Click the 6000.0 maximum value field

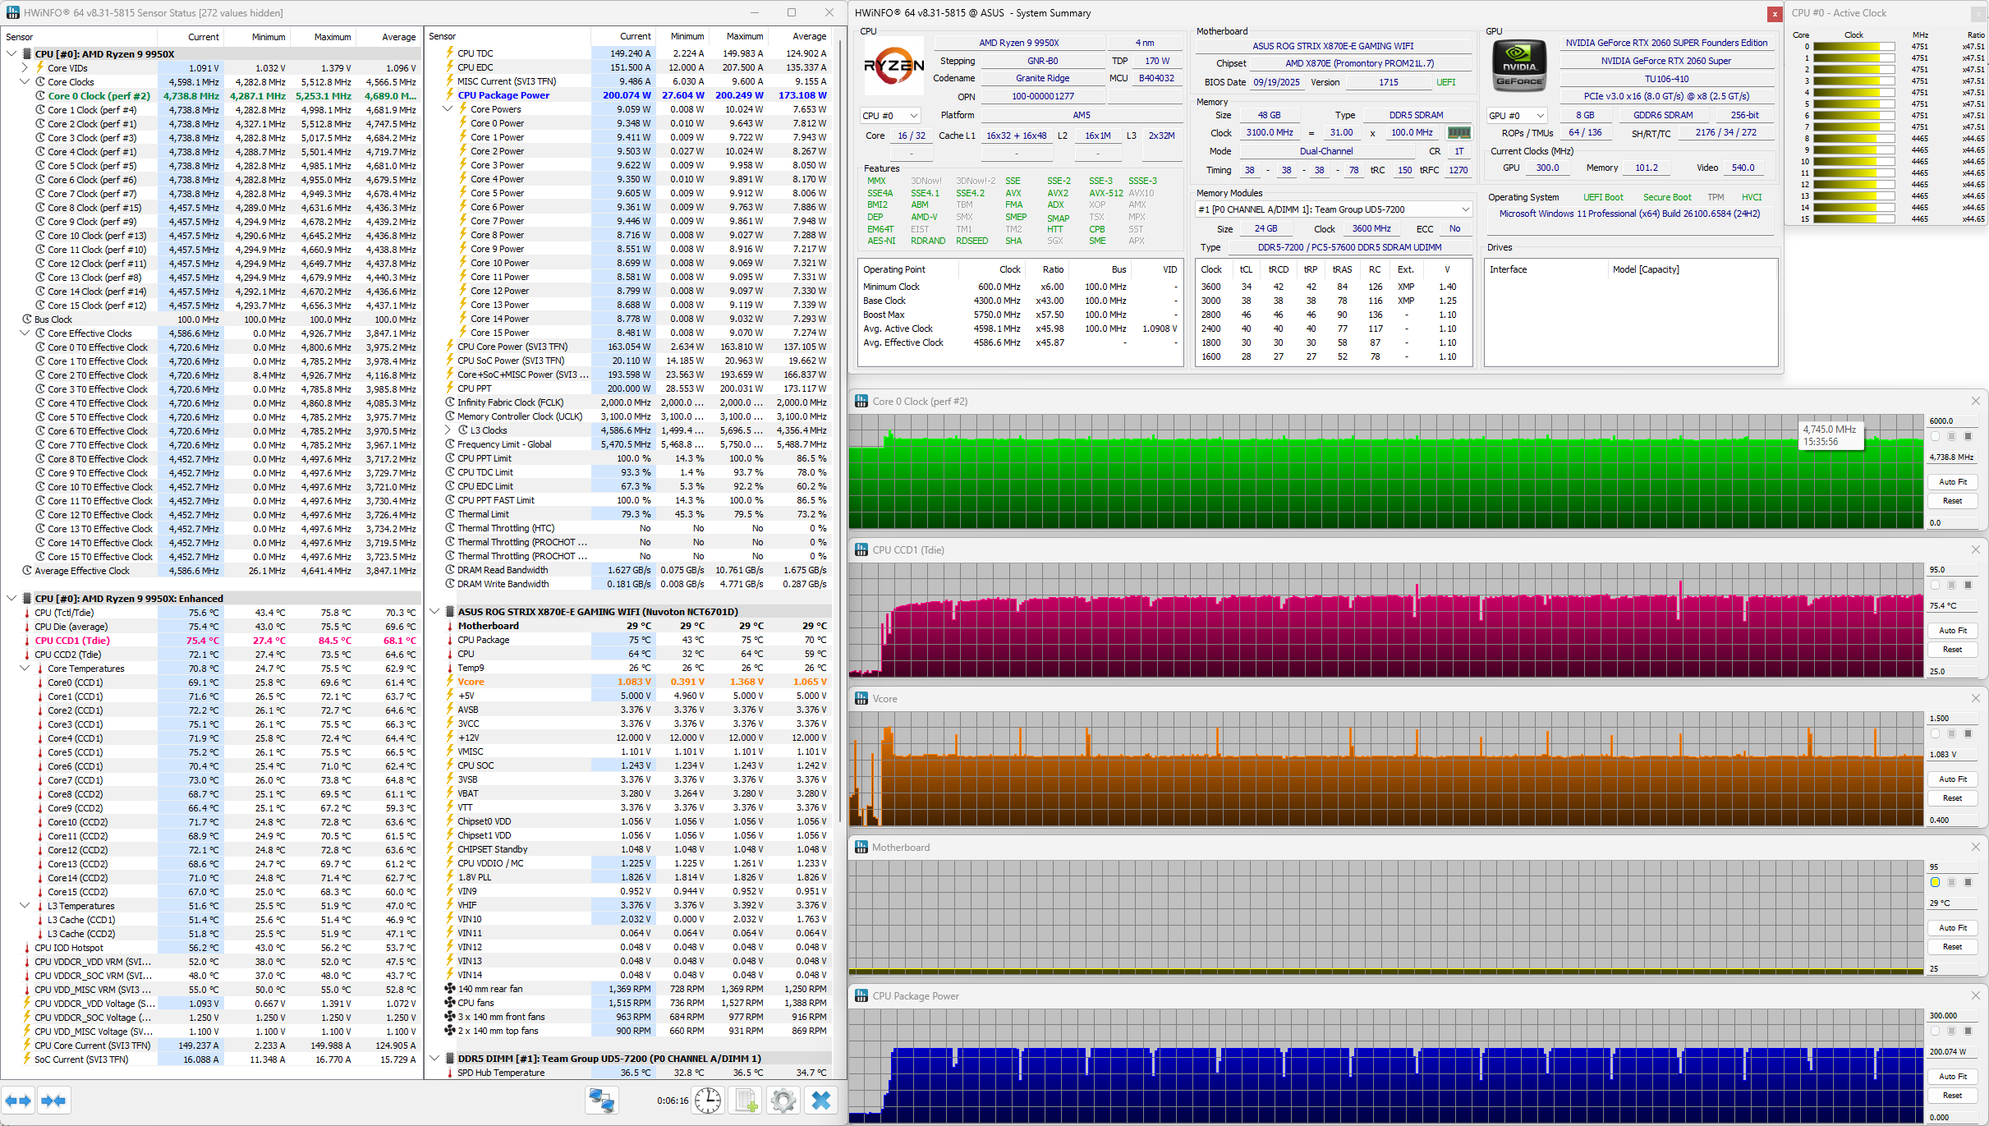click(x=1952, y=421)
